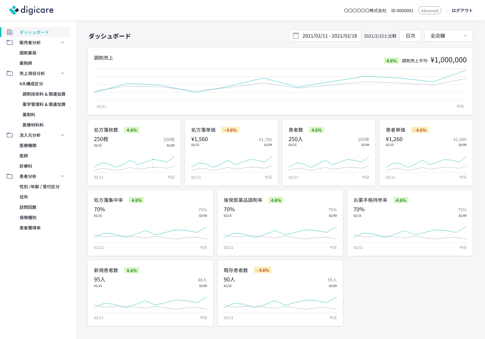Collapse the 患者分析 section chevron
Screen dimensions: 485x339
click(62, 176)
